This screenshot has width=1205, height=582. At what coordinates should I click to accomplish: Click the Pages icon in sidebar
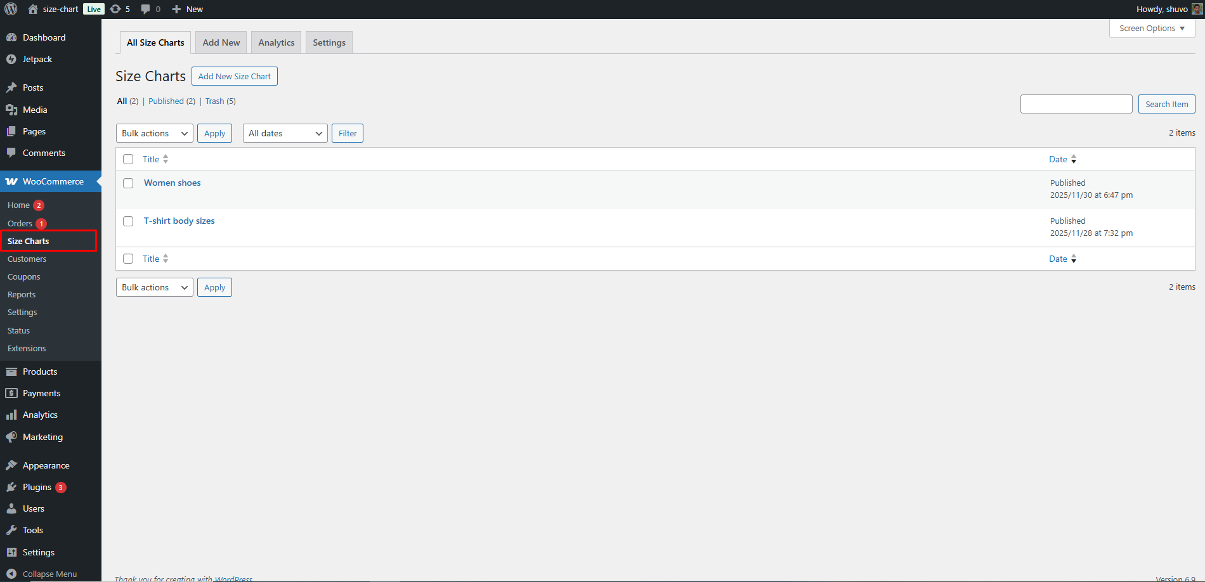(x=11, y=131)
